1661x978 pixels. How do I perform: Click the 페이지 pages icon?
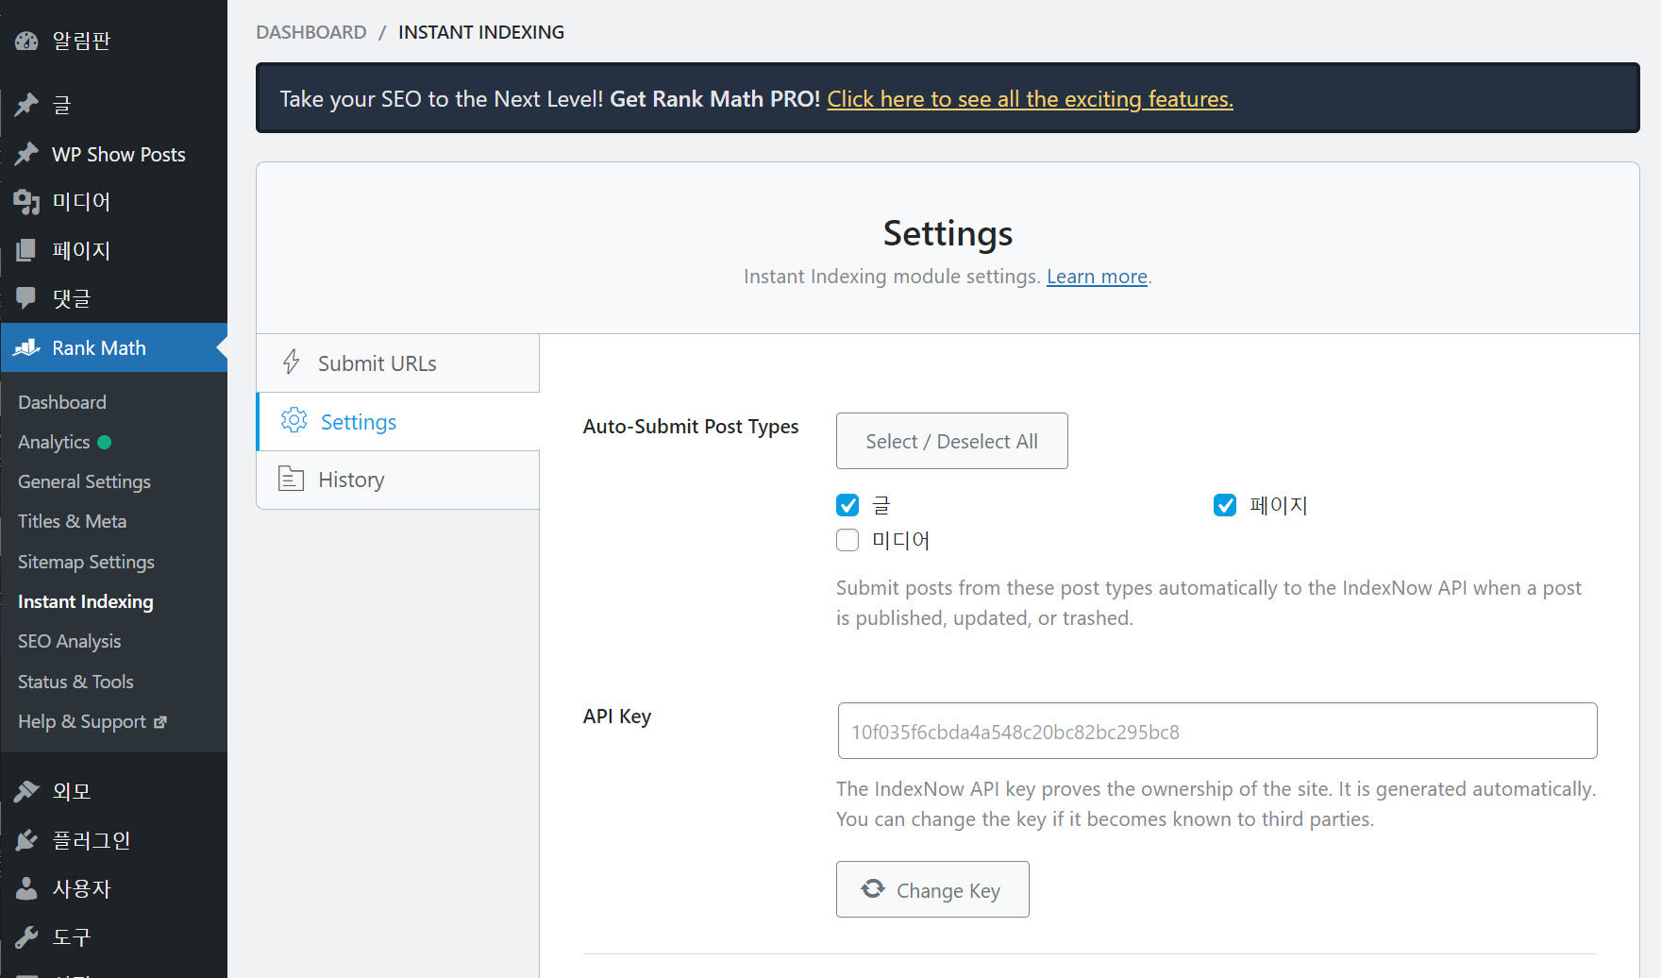[26, 250]
